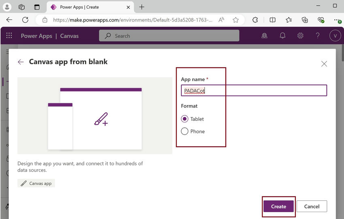
Task: Click the Canvas app tag label
Action: [x=36, y=183]
